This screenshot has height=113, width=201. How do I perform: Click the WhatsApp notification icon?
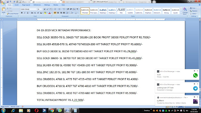click(x=195, y=75)
